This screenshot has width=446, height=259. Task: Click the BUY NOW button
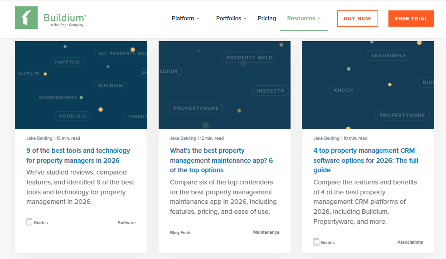click(357, 19)
